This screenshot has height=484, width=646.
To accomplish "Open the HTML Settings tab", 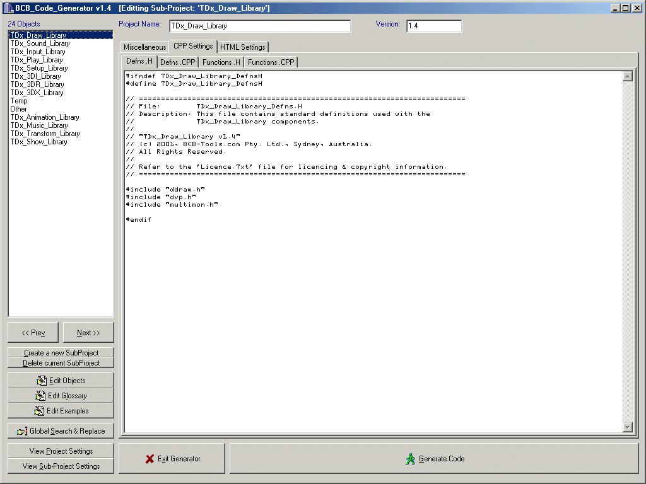I will (242, 47).
